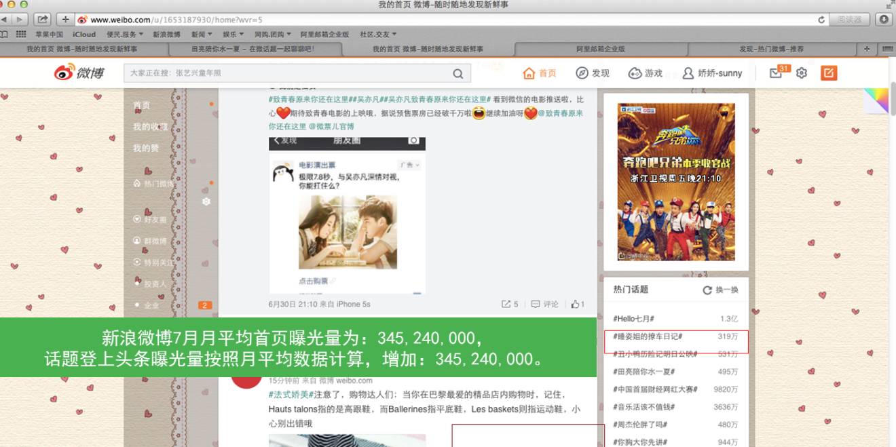Image resolution: width=896 pixels, height=447 pixels.
Task: Open 投资人 group in sidebar
Action: (x=150, y=284)
